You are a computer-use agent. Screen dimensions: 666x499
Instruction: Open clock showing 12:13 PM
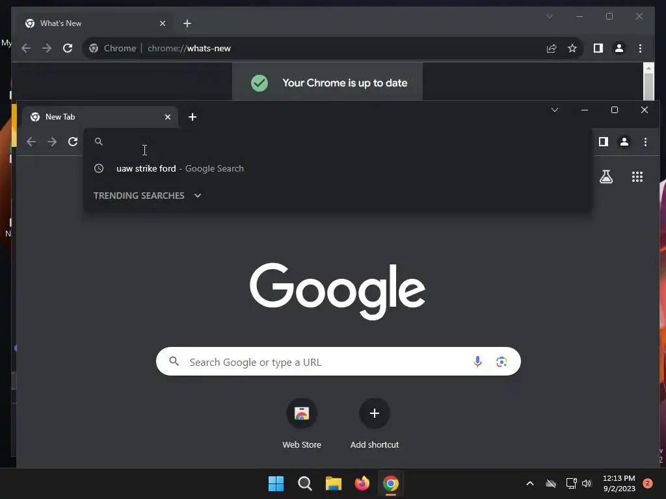click(x=619, y=483)
